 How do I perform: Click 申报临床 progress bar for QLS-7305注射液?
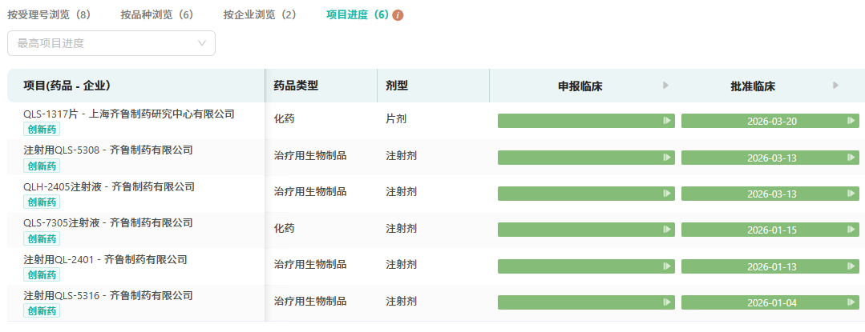click(x=586, y=230)
